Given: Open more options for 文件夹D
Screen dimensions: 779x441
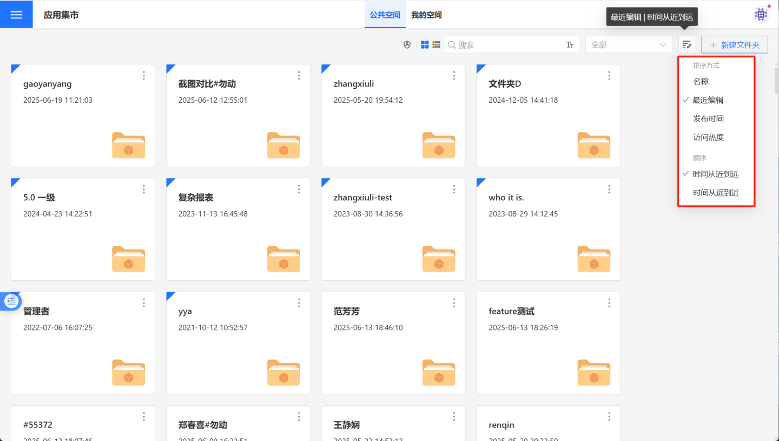Looking at the screenshot, I should pos(609,76).
